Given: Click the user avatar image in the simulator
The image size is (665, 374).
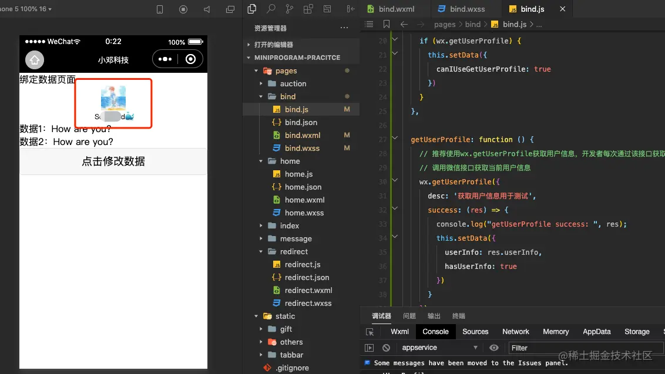Looking at the screenshot, I should [x=113, y=98].
